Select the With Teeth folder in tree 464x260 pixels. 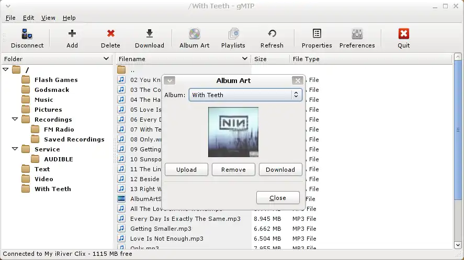coord(53,189)
